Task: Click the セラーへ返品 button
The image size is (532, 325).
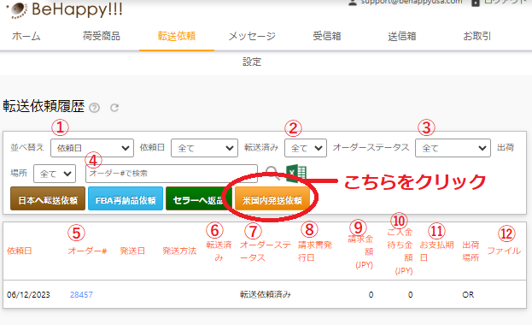Action: click(x=198, y=198)
